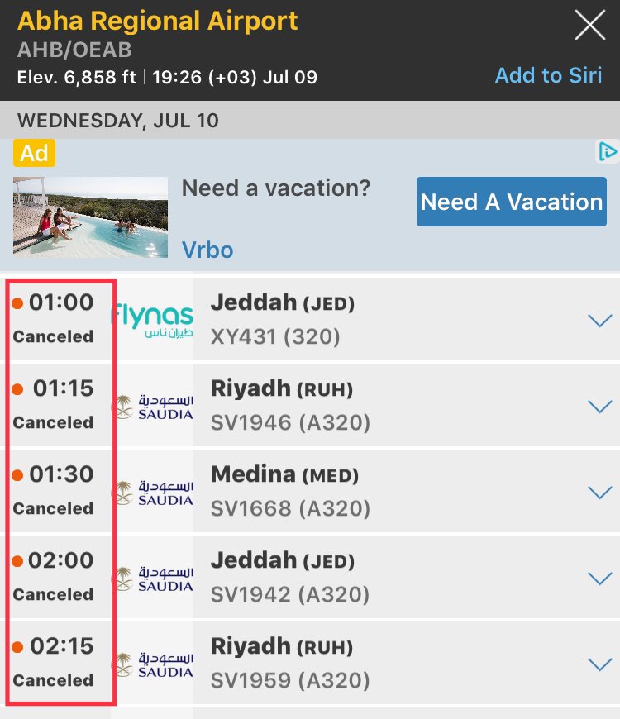Click the Vrbo pool vacation thumbnail
Image resolution: width=620 pixels, height=719 pixels.
point(90,217)
